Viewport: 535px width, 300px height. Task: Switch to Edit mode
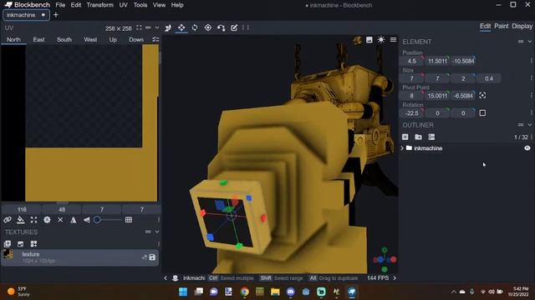[485, 26]
